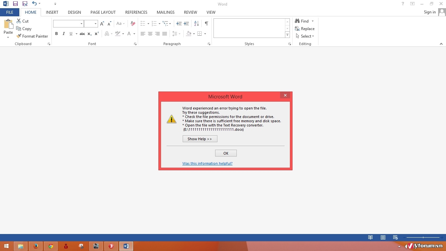Toggle Superscript formatting
Screen dimensions: 446x251
(97, 34)
